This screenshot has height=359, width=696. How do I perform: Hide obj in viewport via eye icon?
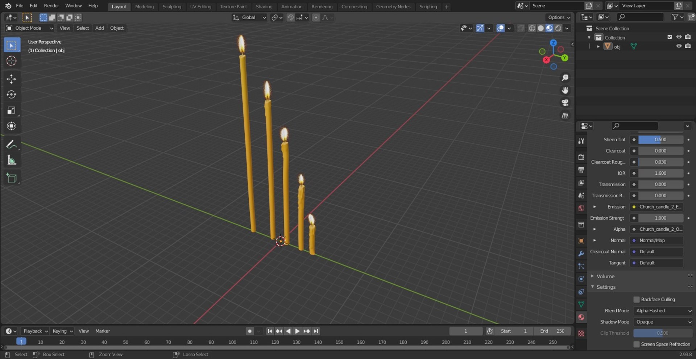point(679,46)
